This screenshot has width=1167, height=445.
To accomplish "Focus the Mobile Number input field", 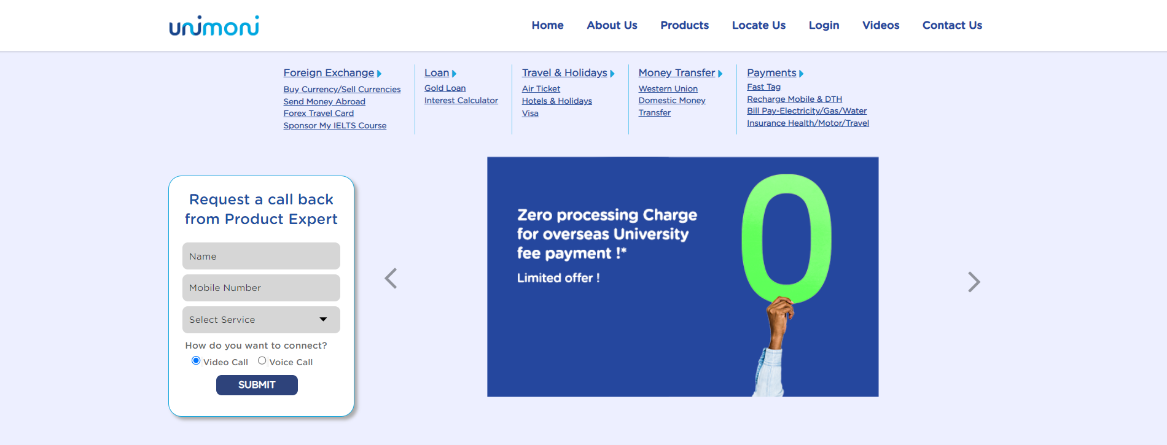I will [261, 288].
